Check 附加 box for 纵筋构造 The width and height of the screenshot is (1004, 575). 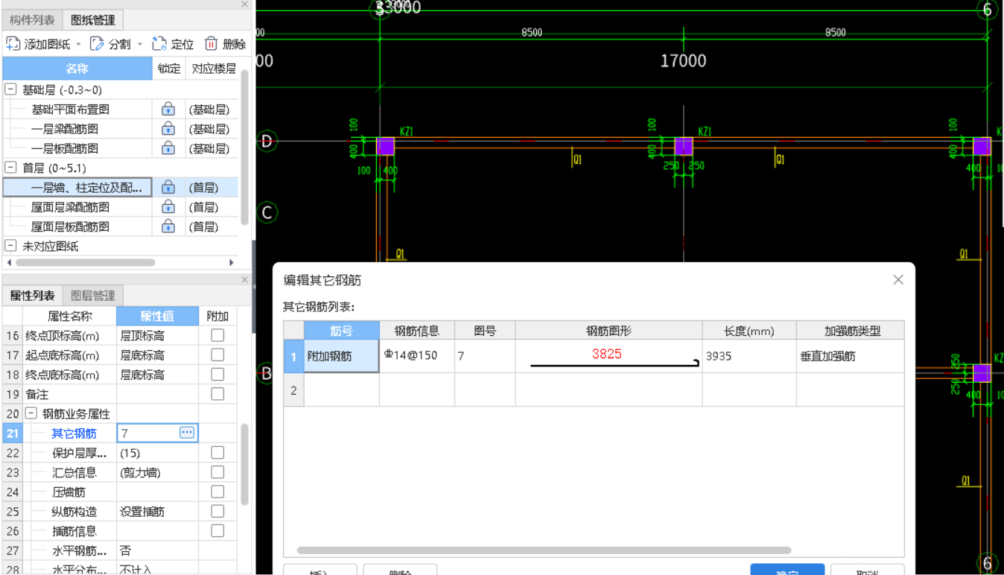click(217, 511)
